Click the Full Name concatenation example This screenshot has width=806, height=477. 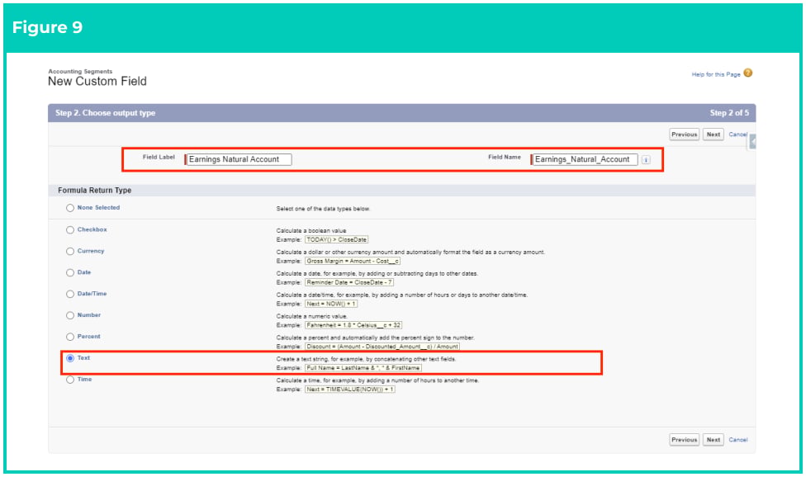(x=363, y=368)
